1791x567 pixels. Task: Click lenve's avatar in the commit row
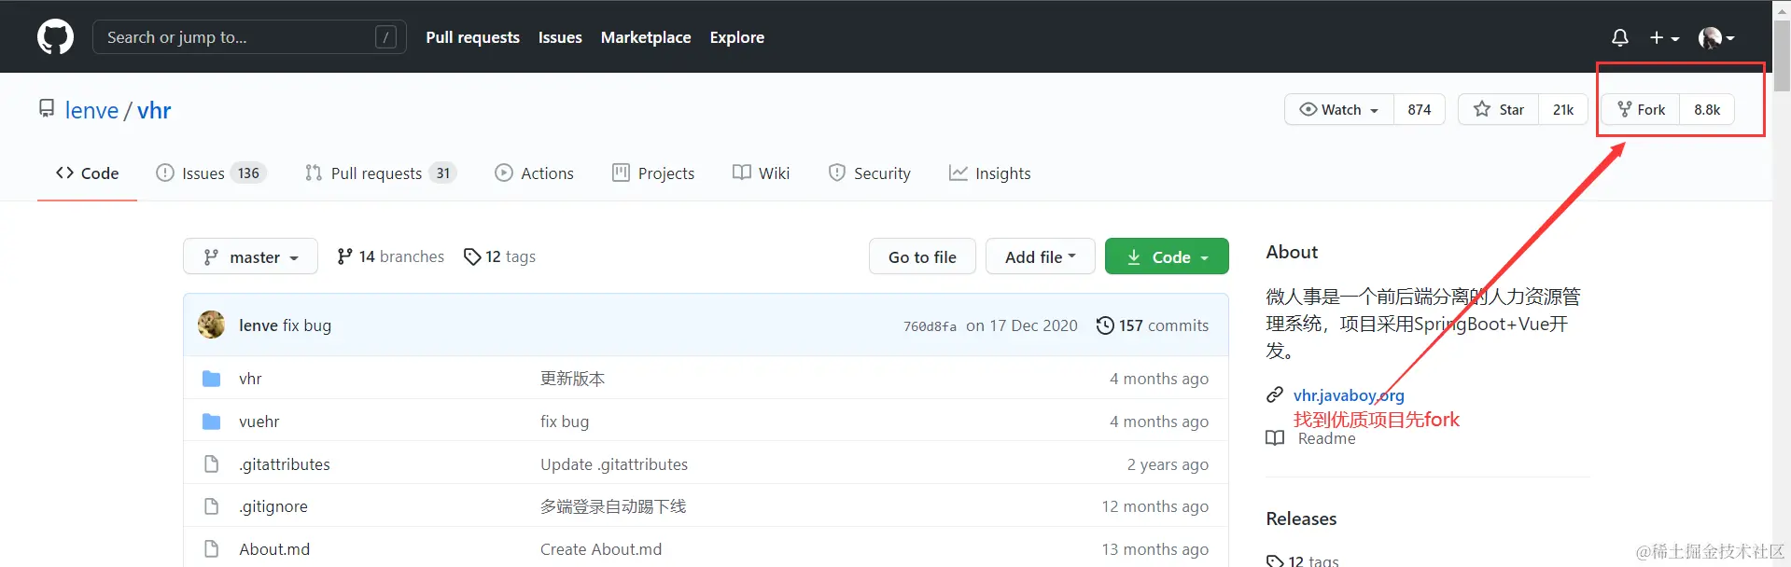coord(212,325)
